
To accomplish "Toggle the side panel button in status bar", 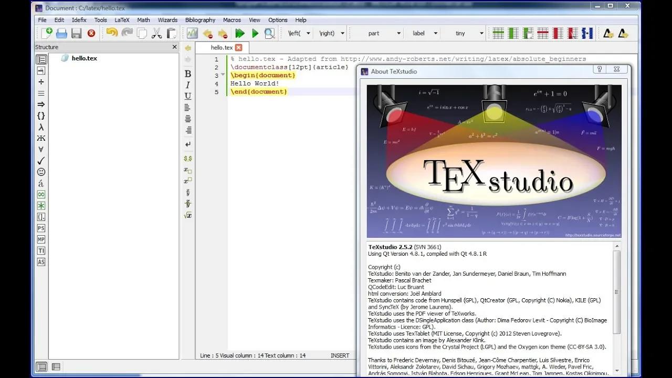I will click(x=41, y=367).
